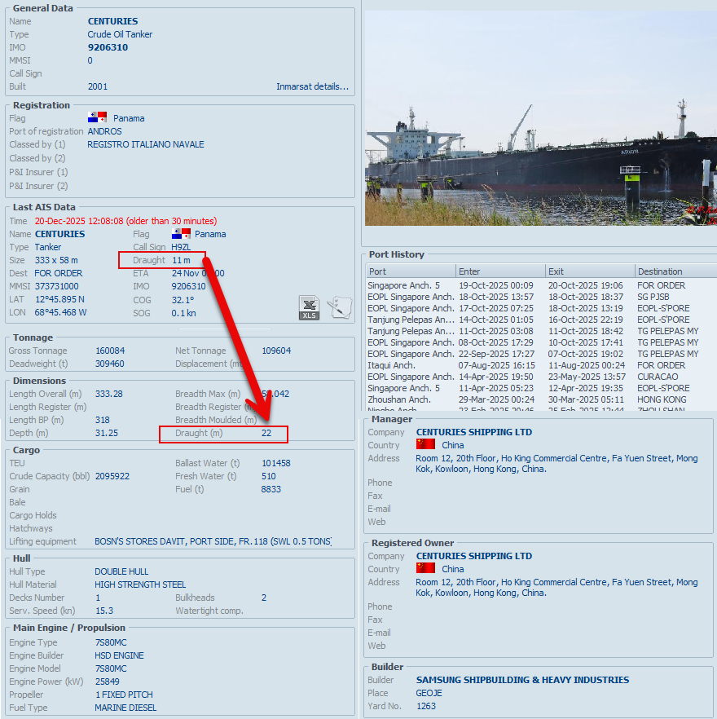Sort Port History by Port column
The image size is (717, 719).
411,271
